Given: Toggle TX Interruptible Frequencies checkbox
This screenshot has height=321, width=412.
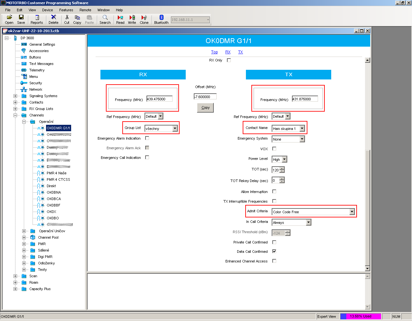Looking at the screenshot, I should [274, 201].
